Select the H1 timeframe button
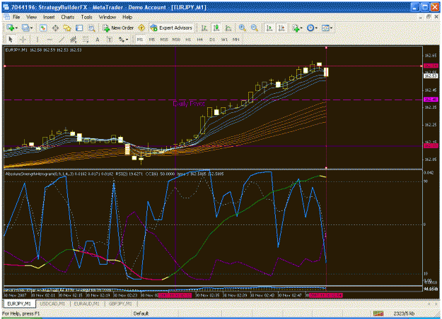Viewport: 442px width, 319px height. 188,40
